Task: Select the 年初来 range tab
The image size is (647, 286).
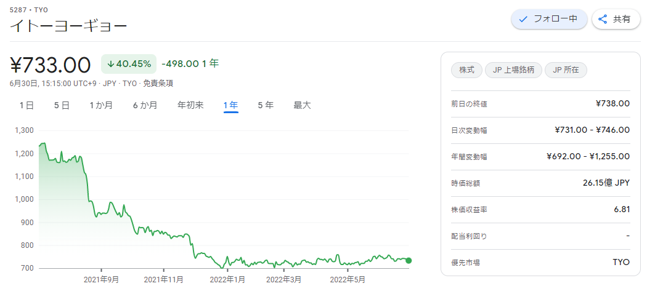Action: (190, 106)
